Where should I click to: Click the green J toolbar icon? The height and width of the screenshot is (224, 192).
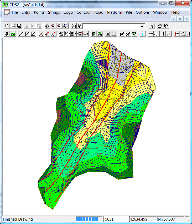[x=7, y=34]
